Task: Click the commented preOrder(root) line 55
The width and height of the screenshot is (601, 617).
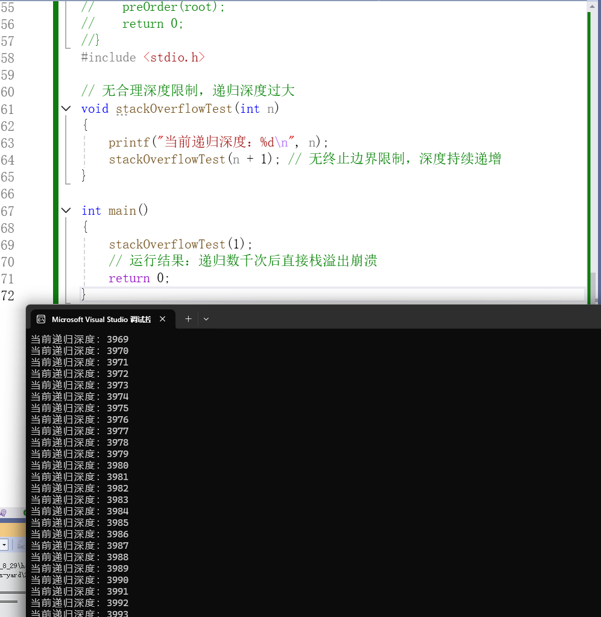Action: click(153, 7)
